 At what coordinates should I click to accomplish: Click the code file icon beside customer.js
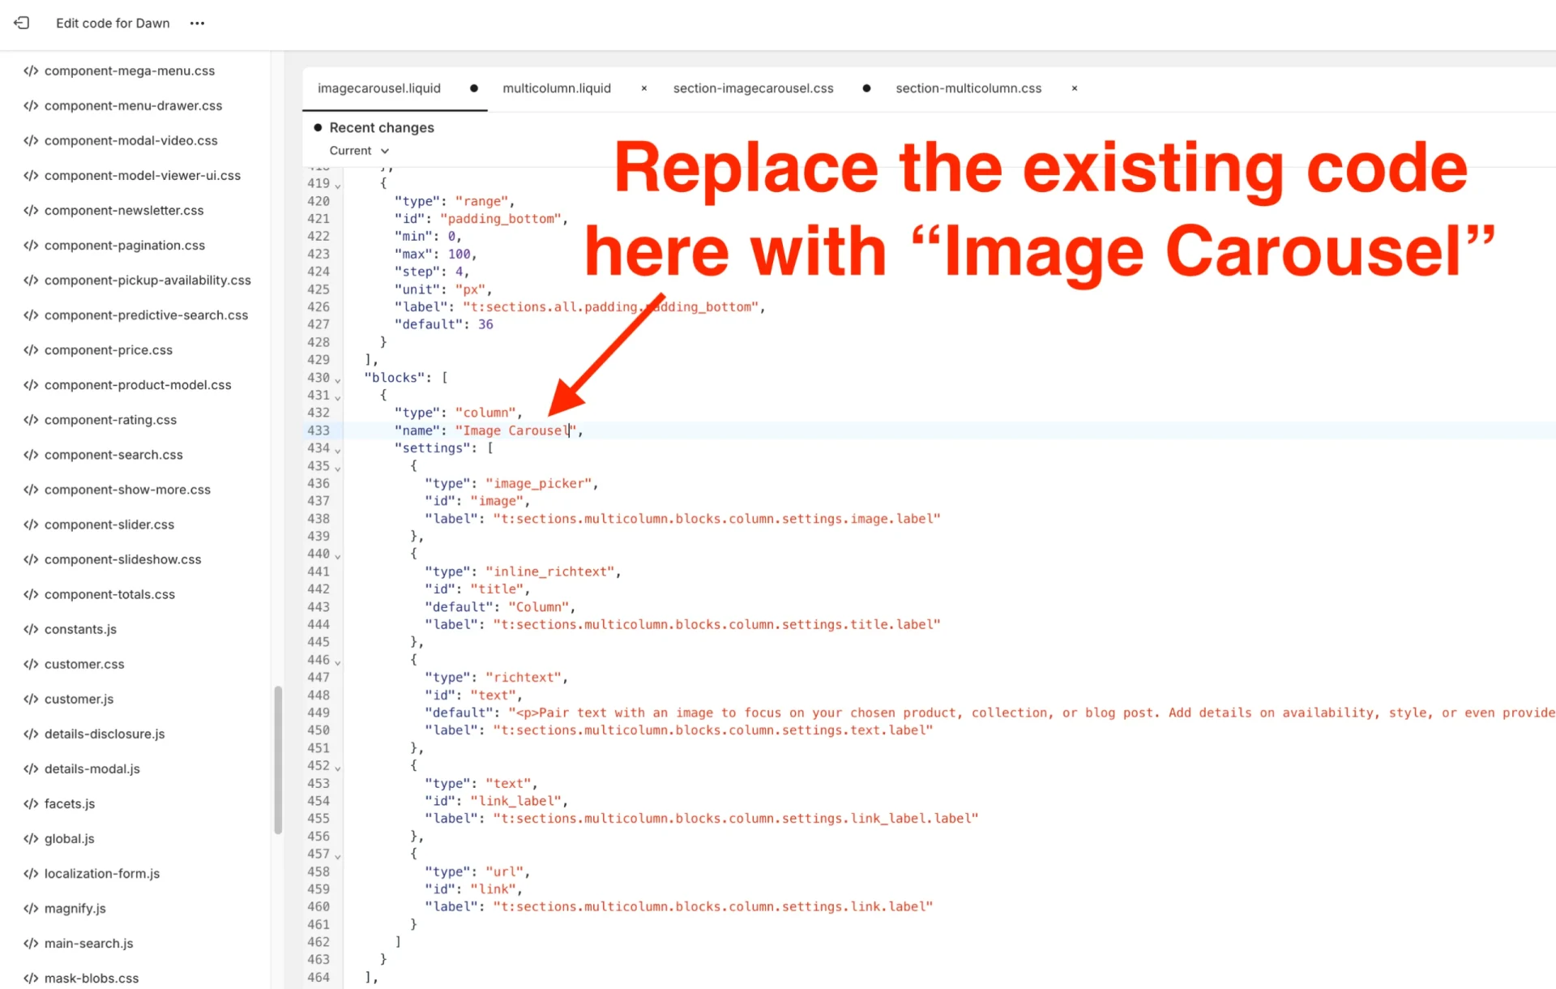point(31,699)
